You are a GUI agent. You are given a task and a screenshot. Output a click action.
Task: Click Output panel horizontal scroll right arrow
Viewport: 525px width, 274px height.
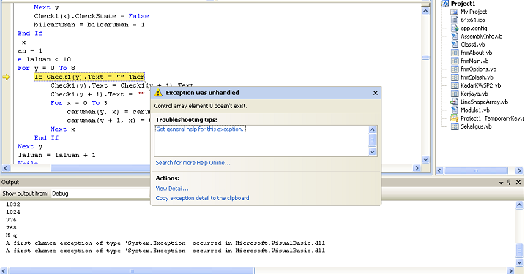[511, 270]
